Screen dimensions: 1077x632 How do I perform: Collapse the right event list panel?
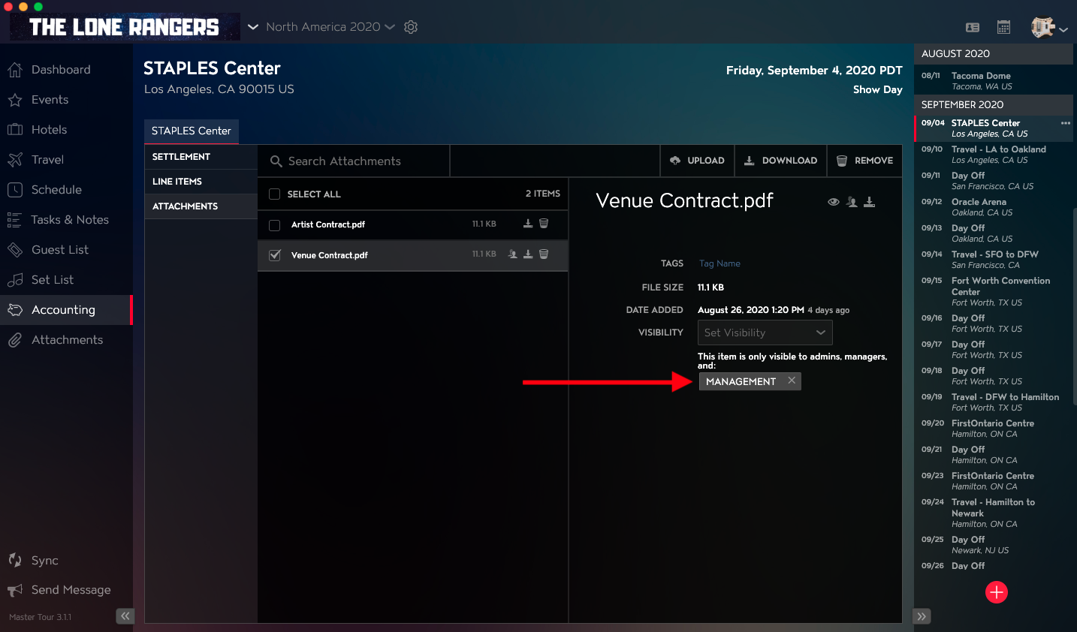click(x=922, y=616)
